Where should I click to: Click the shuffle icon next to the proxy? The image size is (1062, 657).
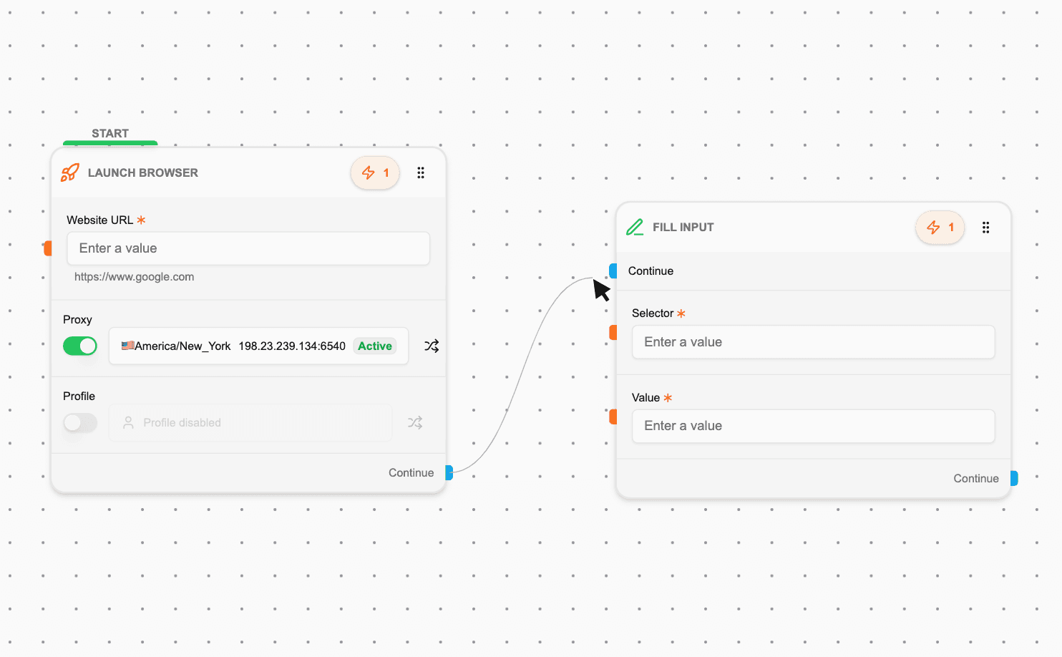[x=432, y=346]
